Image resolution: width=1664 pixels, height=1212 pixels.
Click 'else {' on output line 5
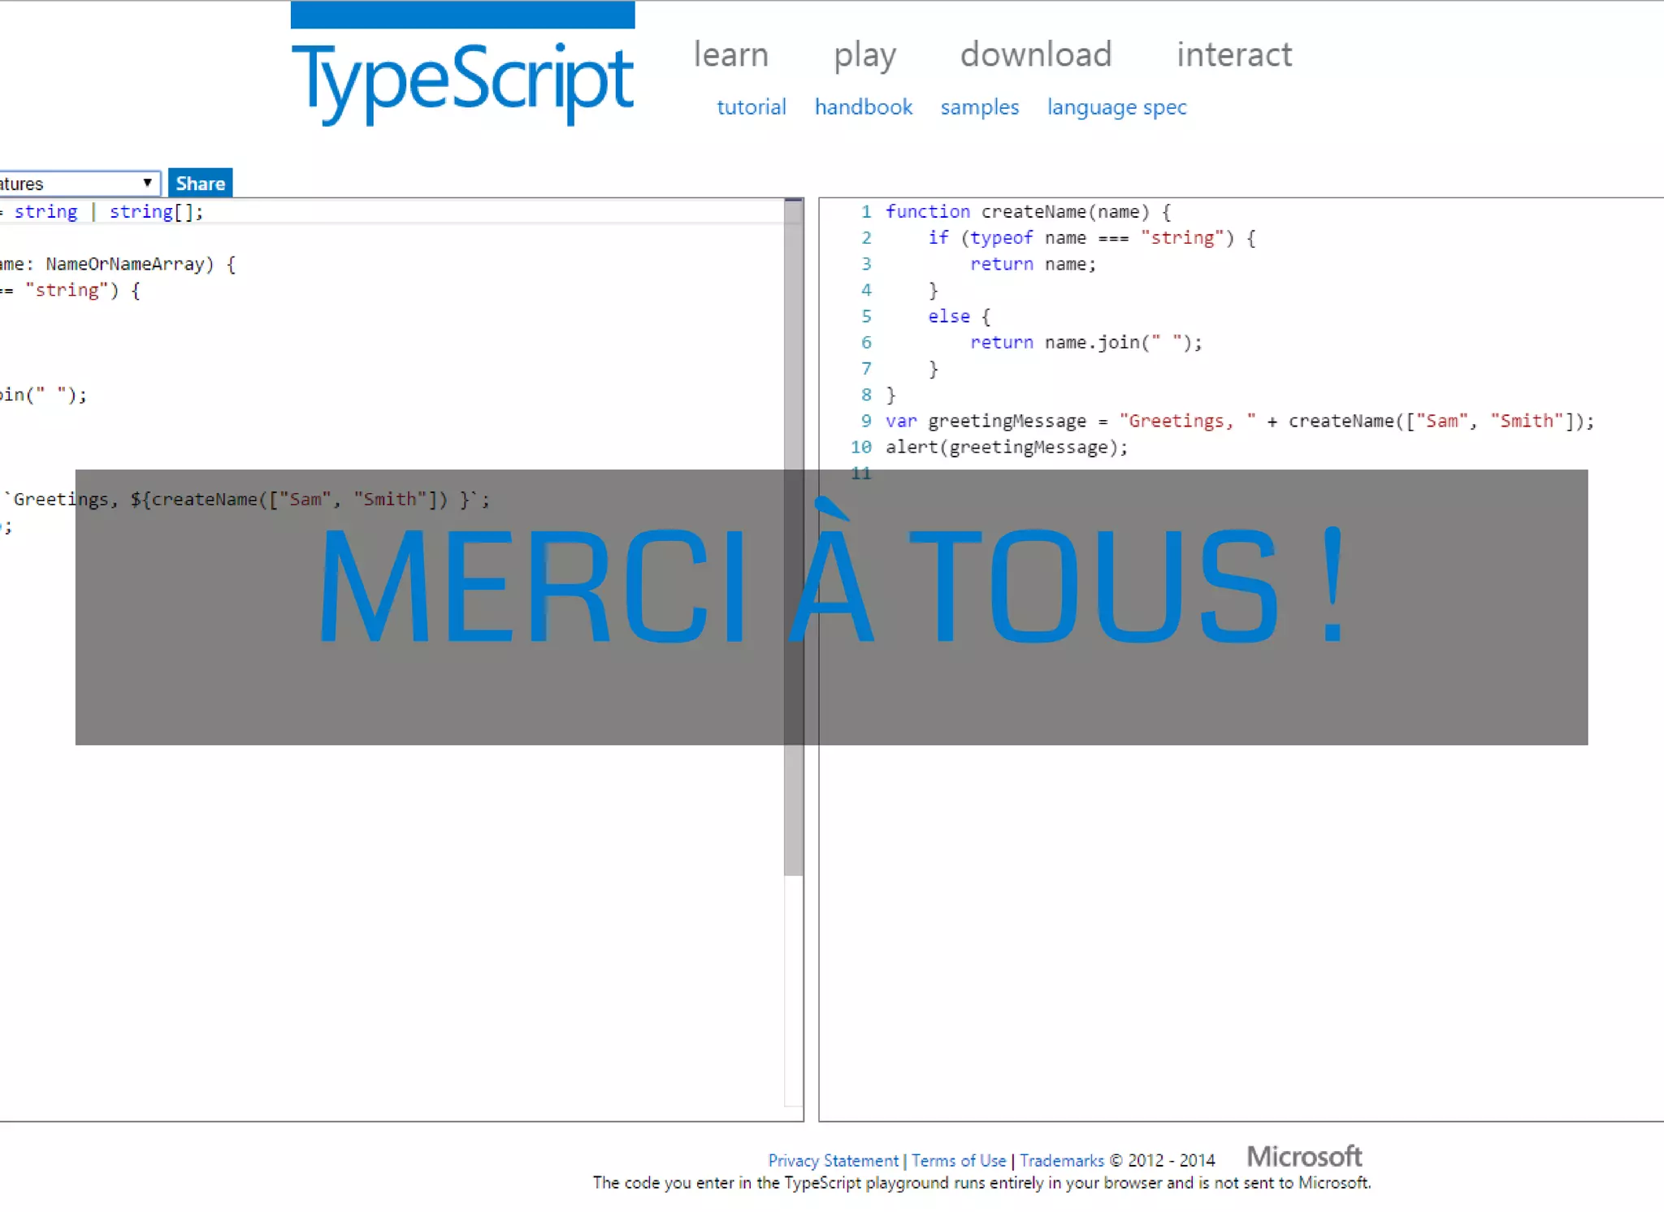coord(960,317)
